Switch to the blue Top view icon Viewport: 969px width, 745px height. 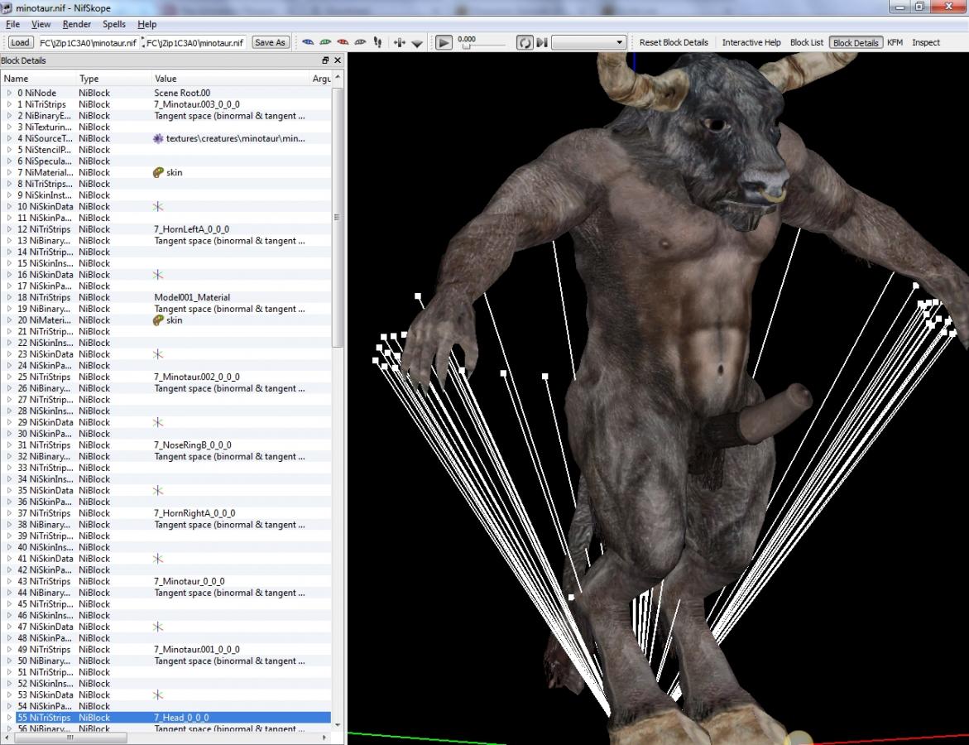[x=308, y=43]
